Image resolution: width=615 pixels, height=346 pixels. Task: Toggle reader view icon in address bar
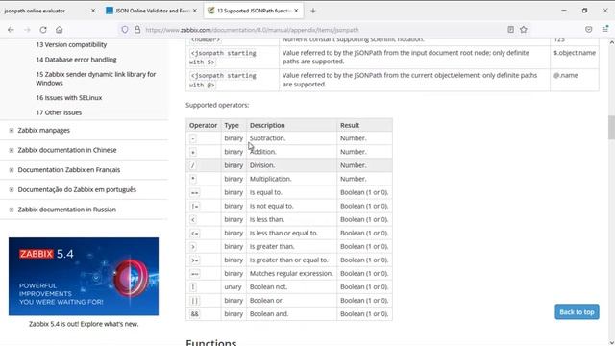tap(510, 30)
